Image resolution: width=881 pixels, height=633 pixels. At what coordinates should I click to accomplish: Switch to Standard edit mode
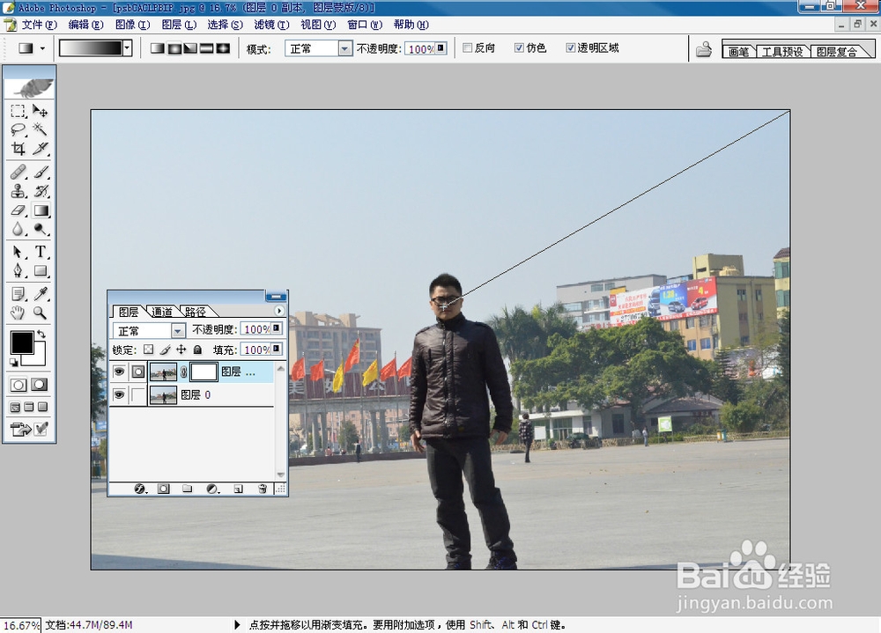19,385
